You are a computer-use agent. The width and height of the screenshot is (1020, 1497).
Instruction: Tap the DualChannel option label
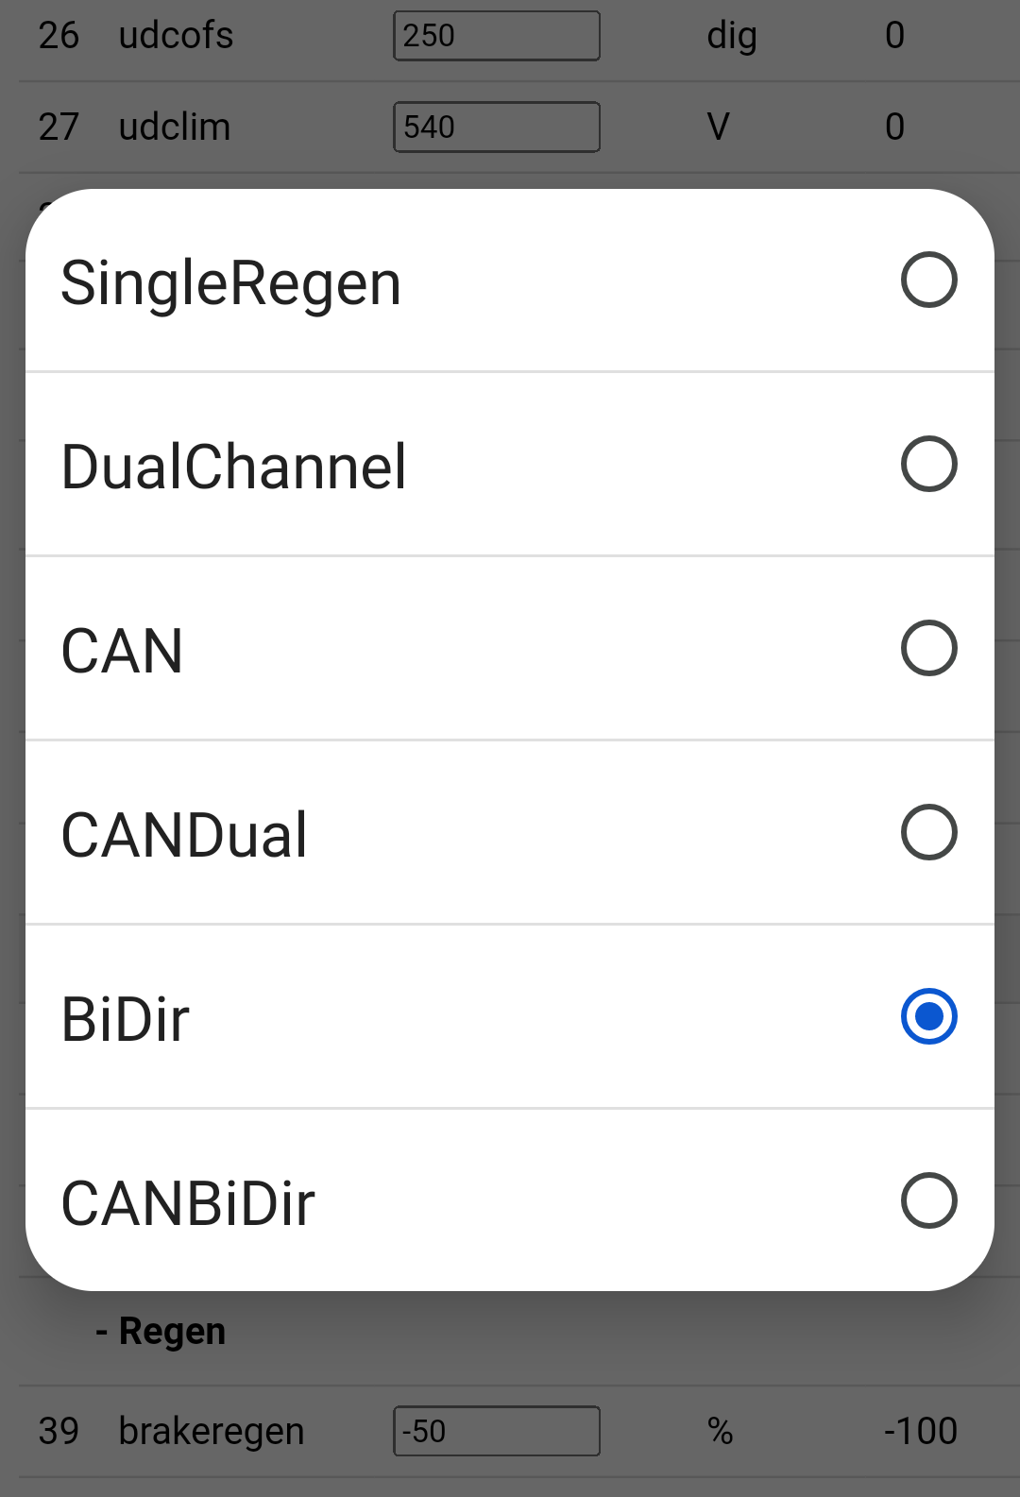[x=233, y=467]
